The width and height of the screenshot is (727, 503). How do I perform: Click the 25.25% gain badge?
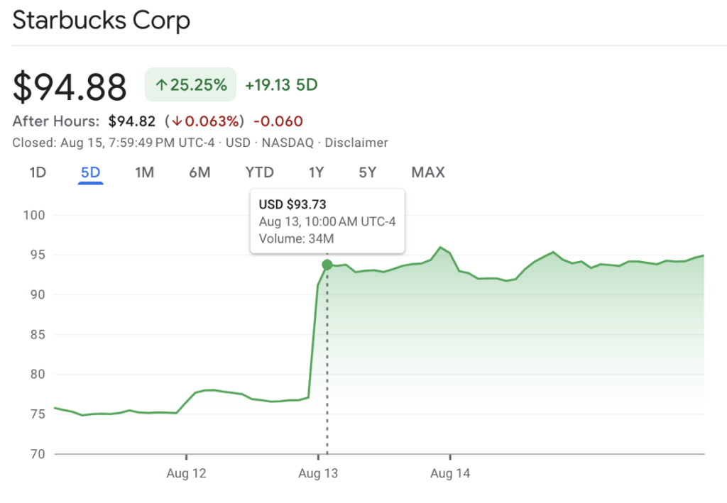(190, 86)
